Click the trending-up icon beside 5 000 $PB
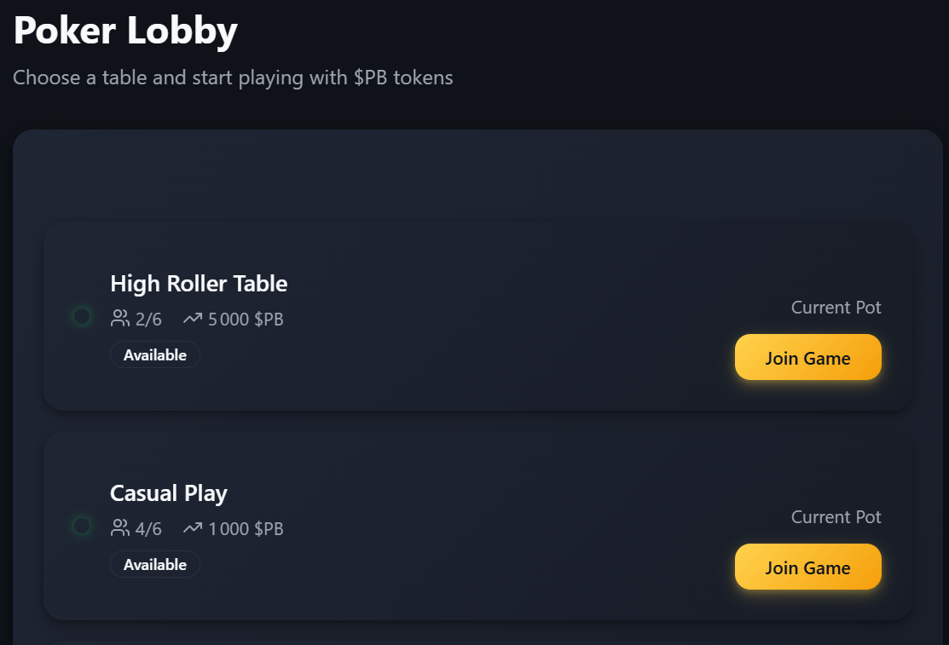 (x=193, y=319)
